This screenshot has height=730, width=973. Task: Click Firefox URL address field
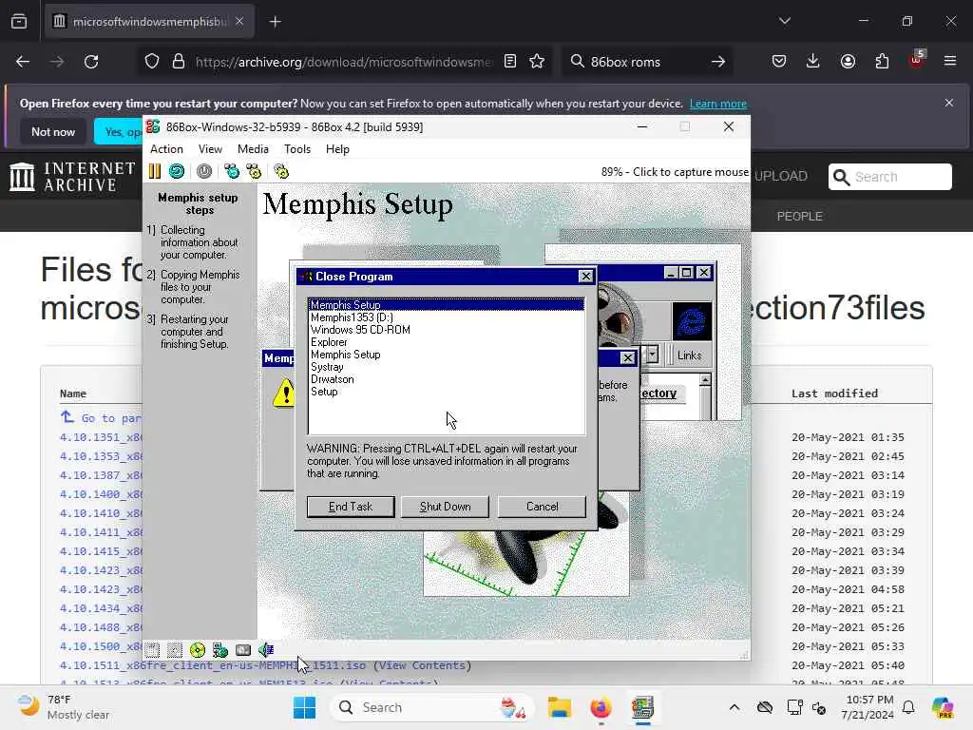click(344, 62)
